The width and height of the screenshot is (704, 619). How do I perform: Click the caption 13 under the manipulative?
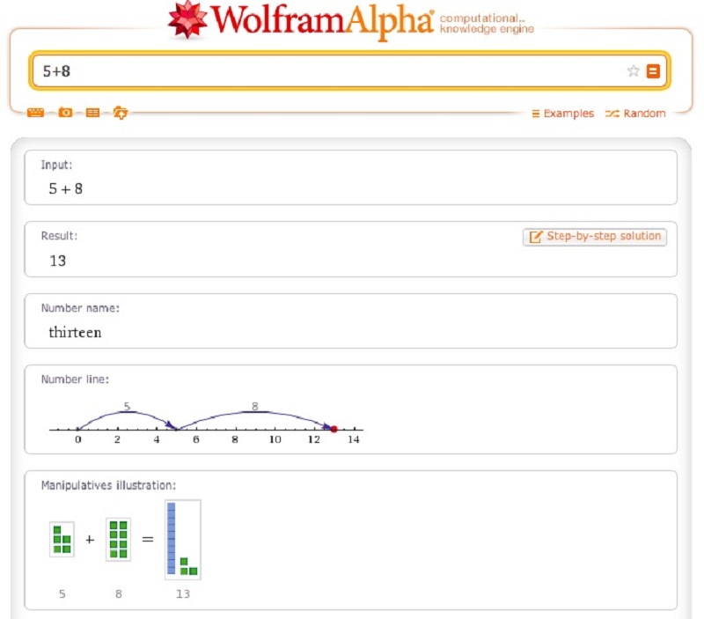(183, 593)
